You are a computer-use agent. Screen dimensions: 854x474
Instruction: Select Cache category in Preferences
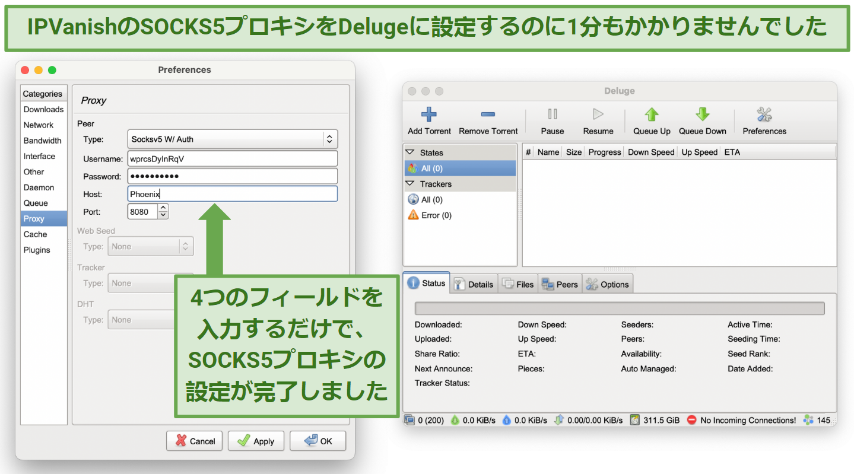[x=43, y=234]
